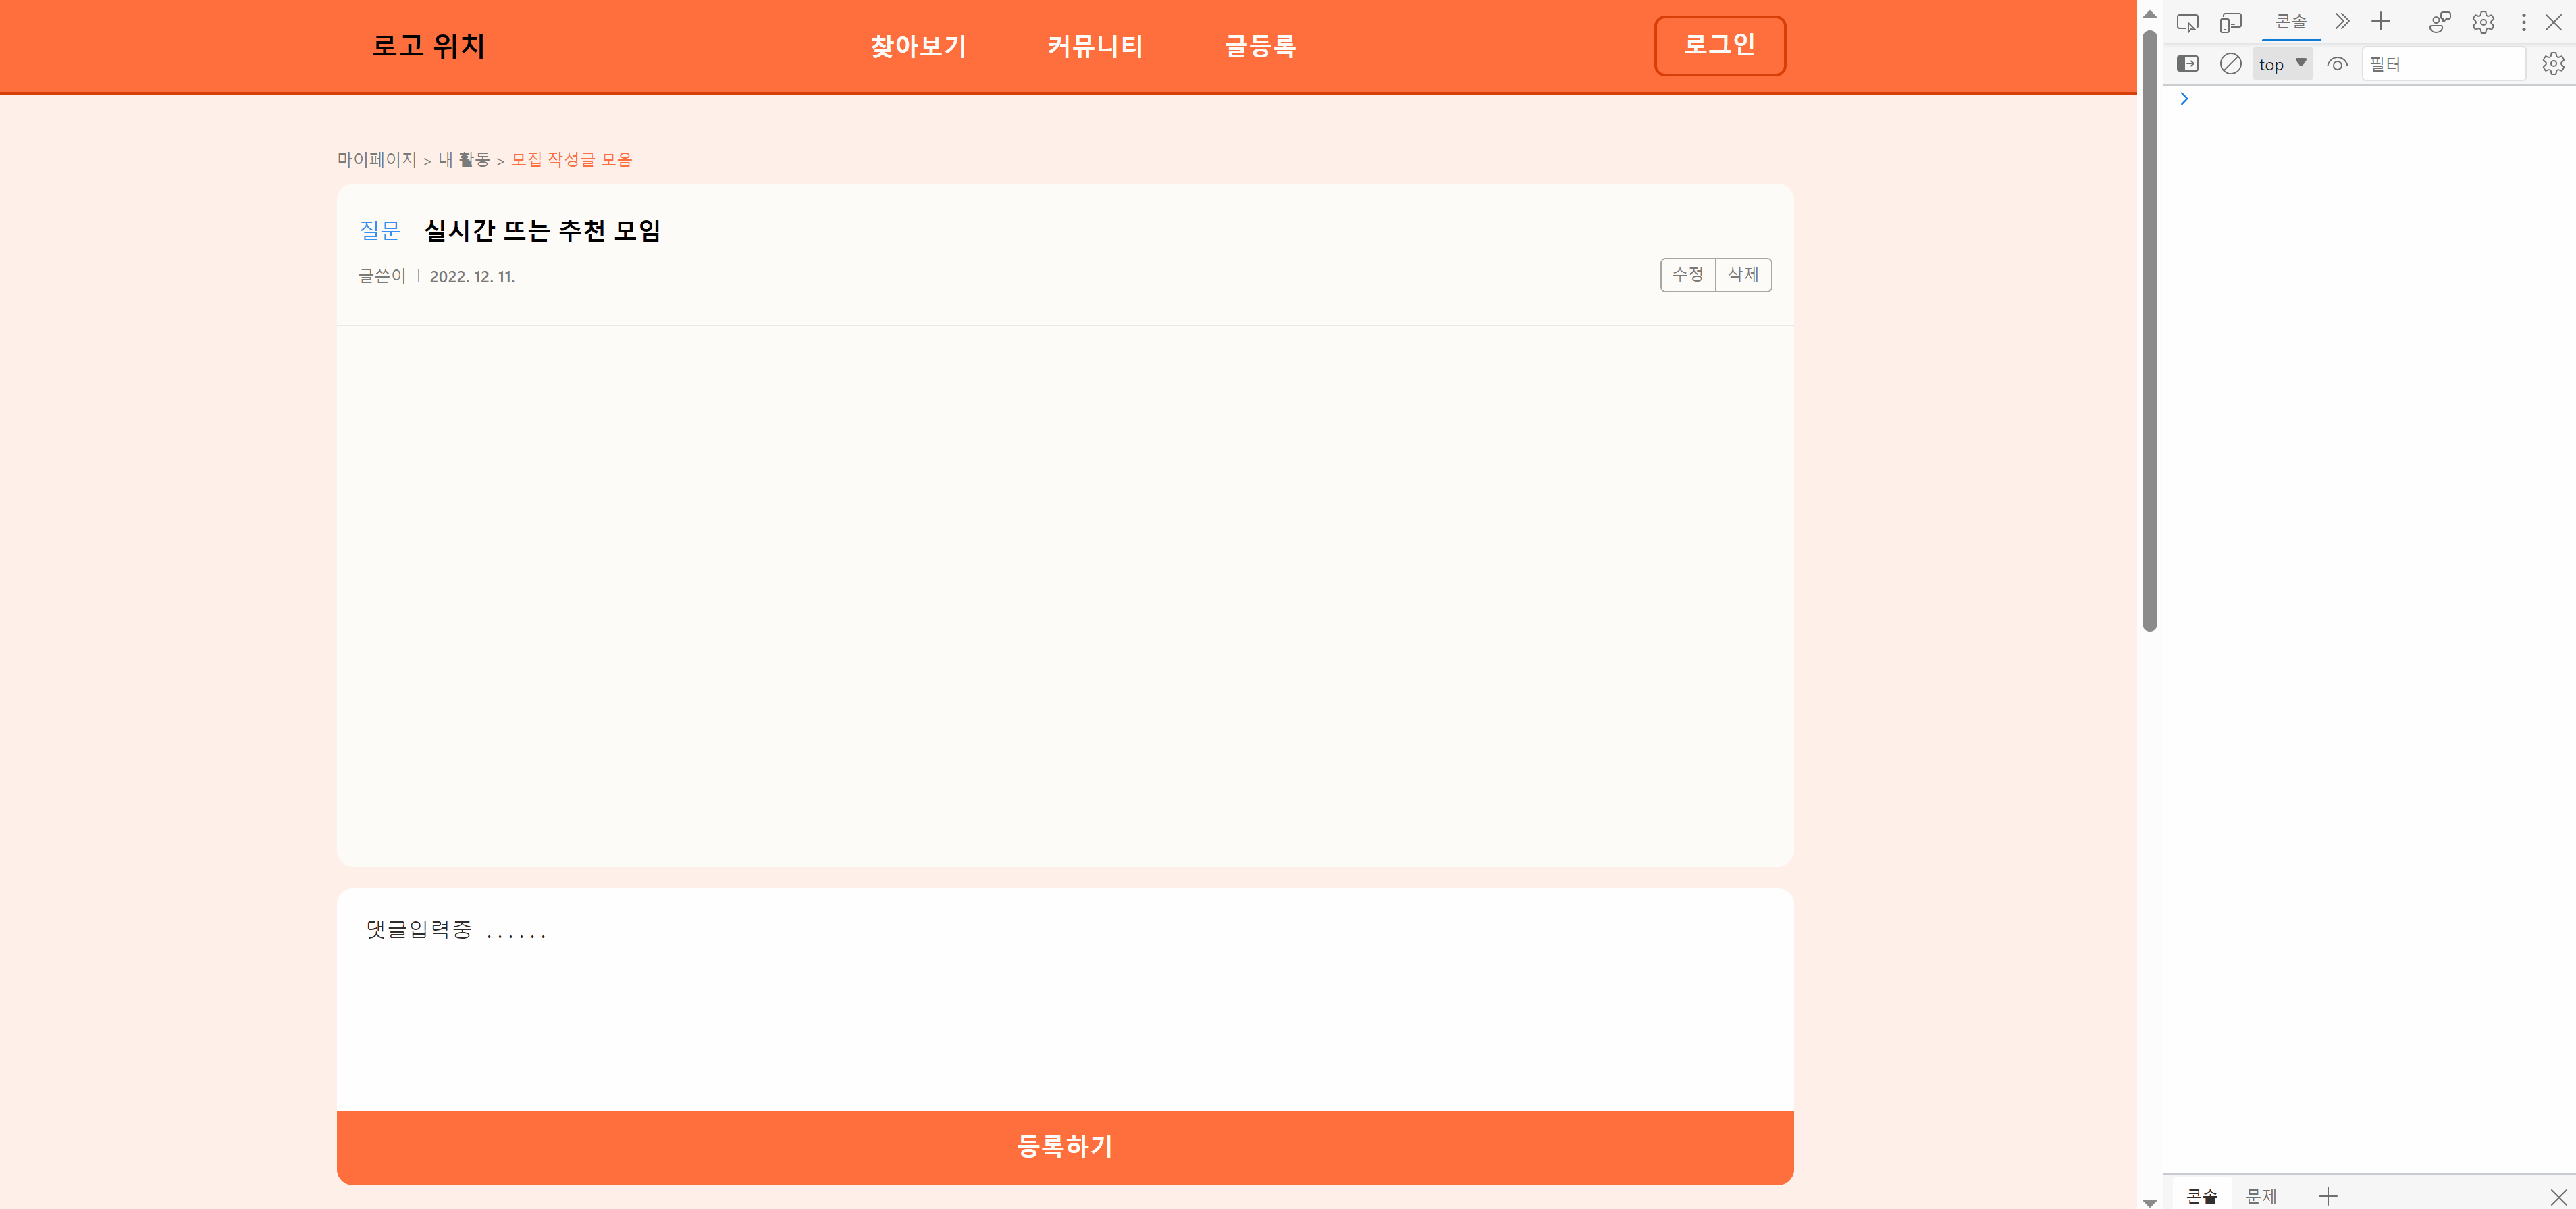Viewport: 2576px width, 1209px height.
Task: Add a tool in the bottom drawer with plus
Action: [x=2330, y=1196]
